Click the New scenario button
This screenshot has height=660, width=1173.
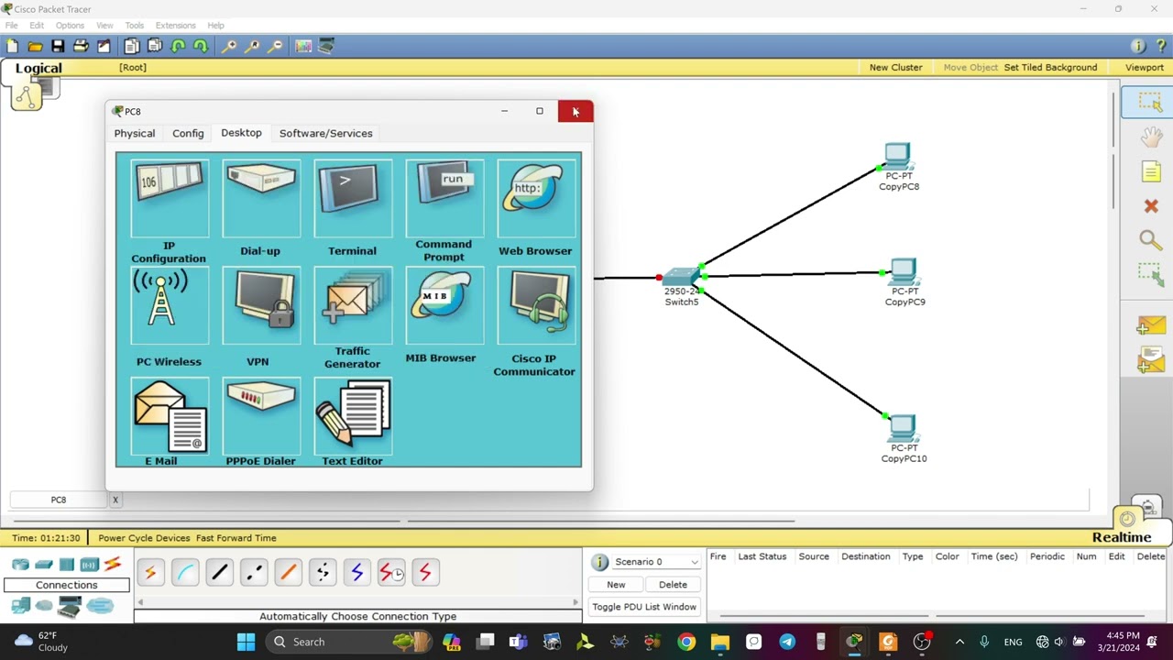coord(616,585)
